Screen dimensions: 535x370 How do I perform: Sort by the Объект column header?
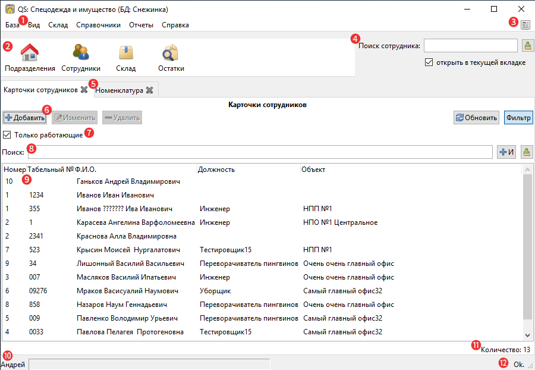(x=411, y=170)
